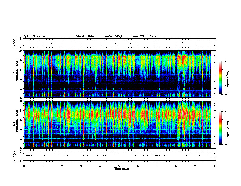Click the time axis tick label "4"
Image resolution: width=241 pixels, height=186 pixels.
pyautogui.click(x=100, y=166)
